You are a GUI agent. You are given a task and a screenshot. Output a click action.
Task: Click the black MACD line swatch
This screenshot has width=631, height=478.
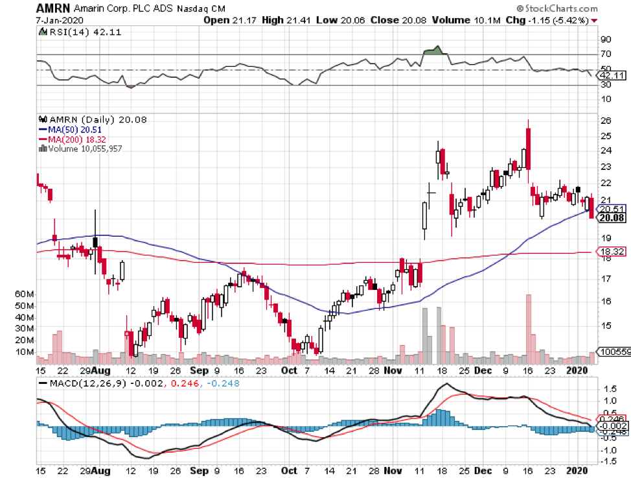pyautogui.click(x=42, y=383)
